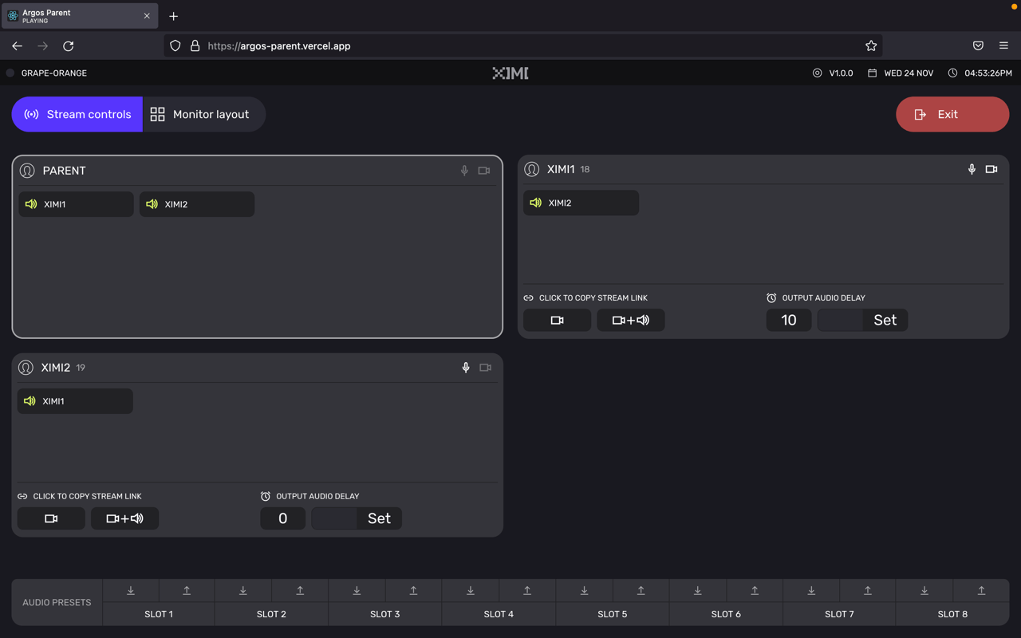
Task: Toggle XIMI1 camera in its panel header
Action: click(991, 169)
